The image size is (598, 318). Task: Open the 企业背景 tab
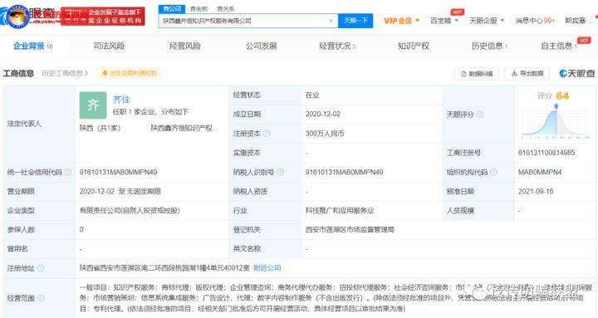[32, 46]
